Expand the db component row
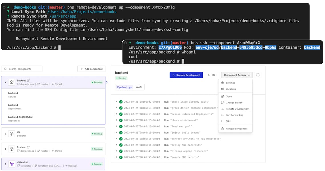 click(x=5, y=134)
